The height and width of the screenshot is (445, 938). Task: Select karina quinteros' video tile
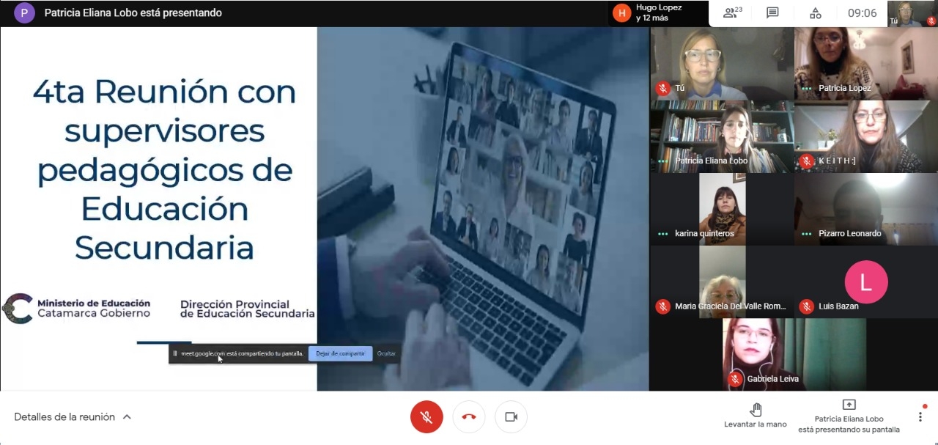click(x=722, y=209)
